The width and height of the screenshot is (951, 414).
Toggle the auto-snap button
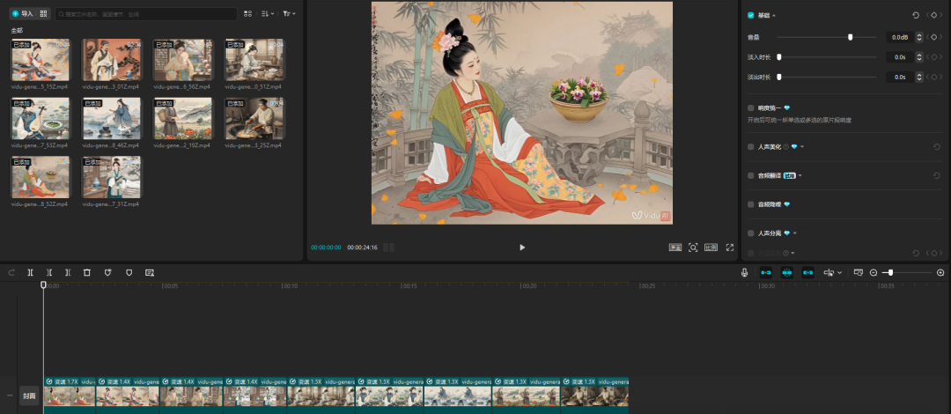point(786,273)
